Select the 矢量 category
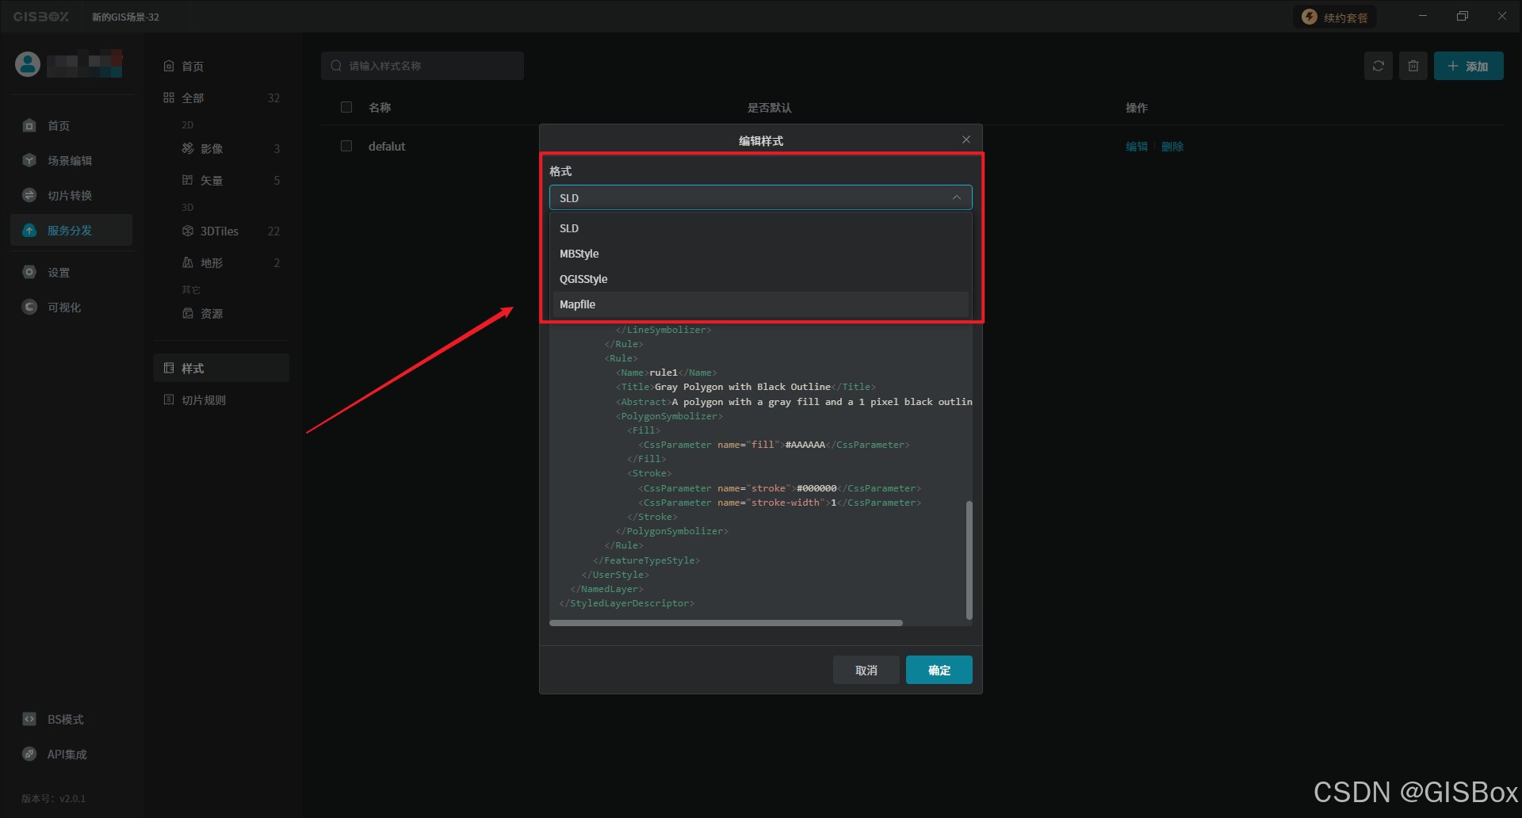 [x=221, y=180]
